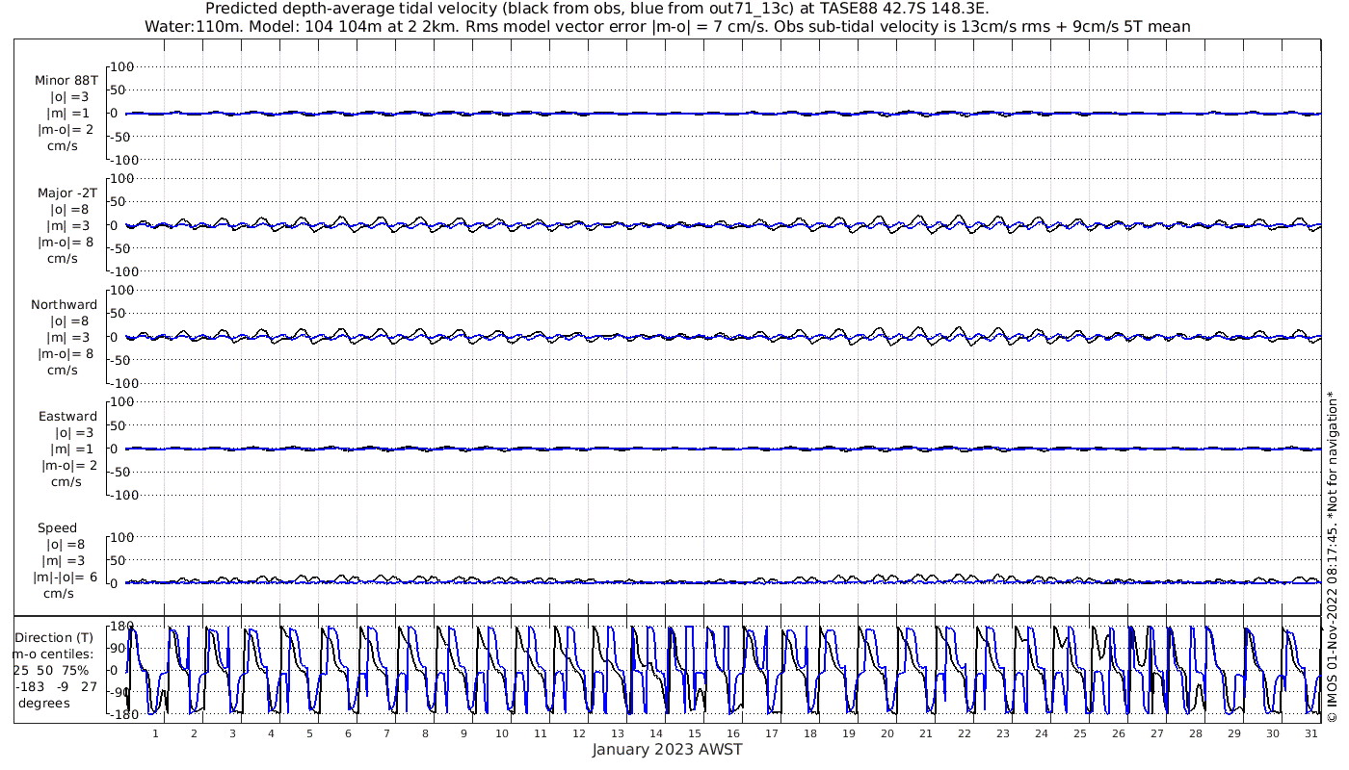
Task: Click the 'Northward' panel label
Action: click(x=65, y=305)
